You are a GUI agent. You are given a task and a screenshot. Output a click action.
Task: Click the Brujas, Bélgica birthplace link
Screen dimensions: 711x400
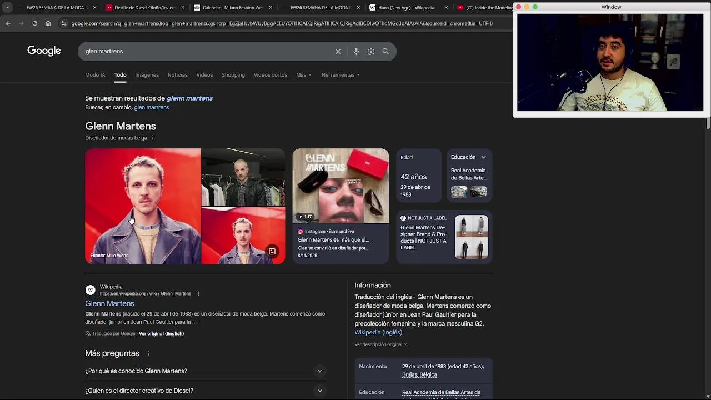[419, 374]
